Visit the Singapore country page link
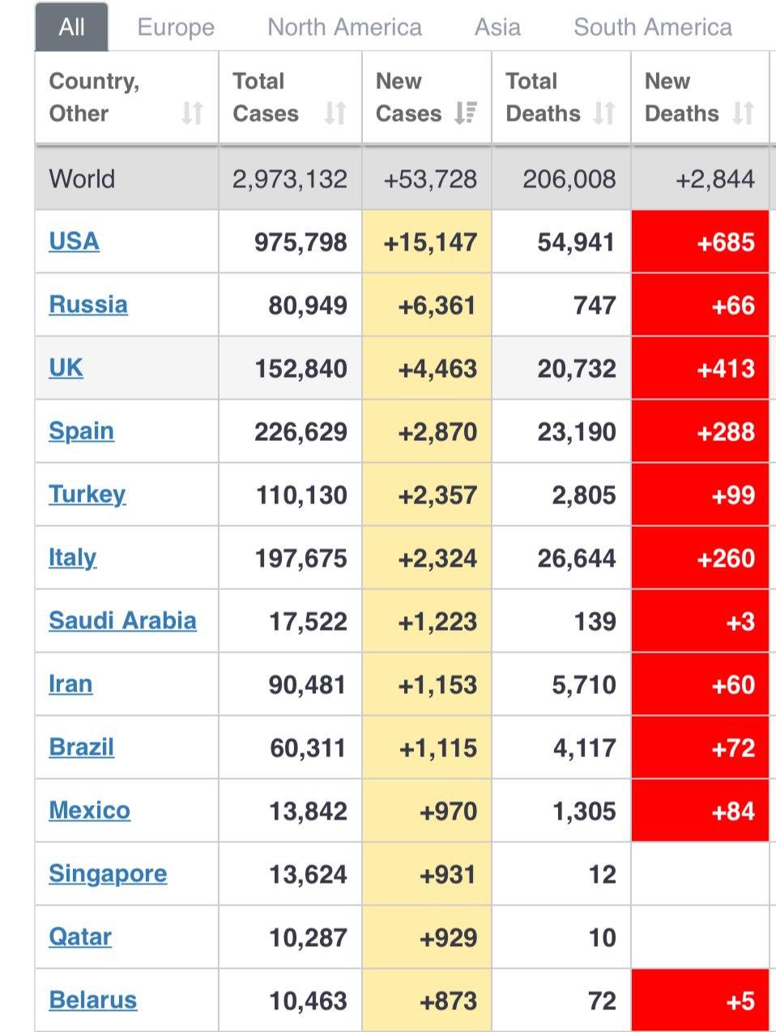Image resolution: width=776 pixels, height=1032 pixels. pos(108,874)
